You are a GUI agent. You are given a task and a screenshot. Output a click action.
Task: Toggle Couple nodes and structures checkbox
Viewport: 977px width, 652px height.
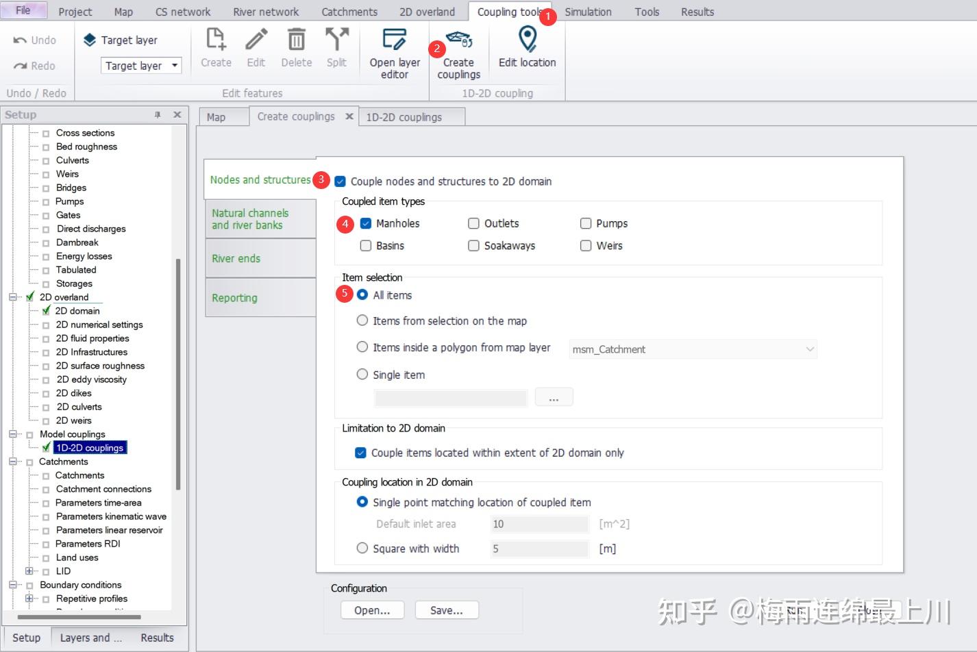[x=340, y=181]
